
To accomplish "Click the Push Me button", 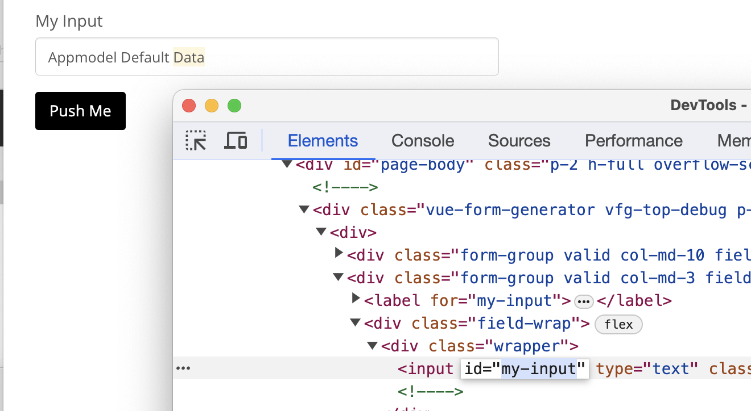I will point(80,111).
